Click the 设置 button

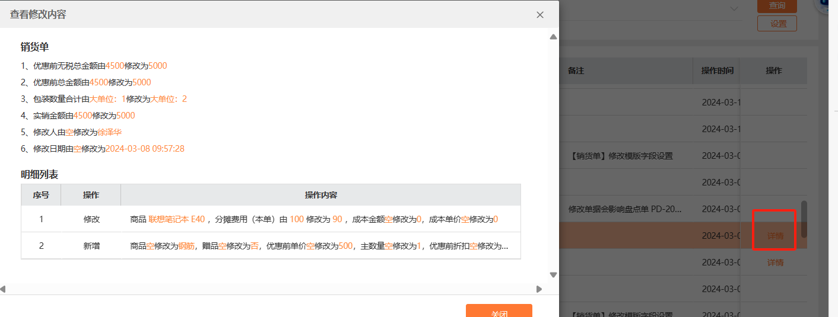777,24
